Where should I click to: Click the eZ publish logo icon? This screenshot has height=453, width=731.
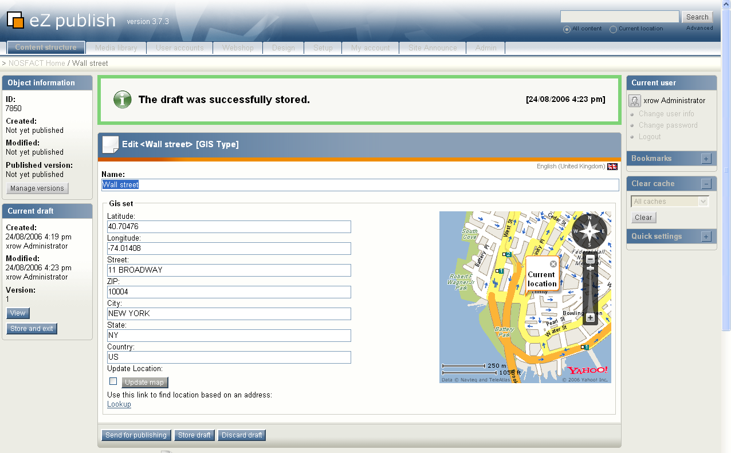(x=15, y=20)
